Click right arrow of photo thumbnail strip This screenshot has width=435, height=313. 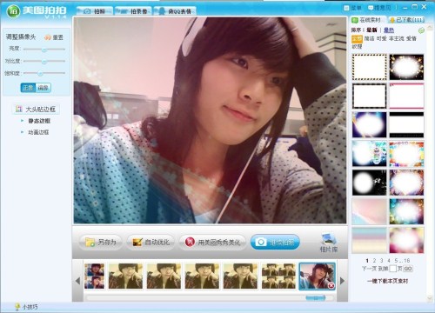point(343,281)
